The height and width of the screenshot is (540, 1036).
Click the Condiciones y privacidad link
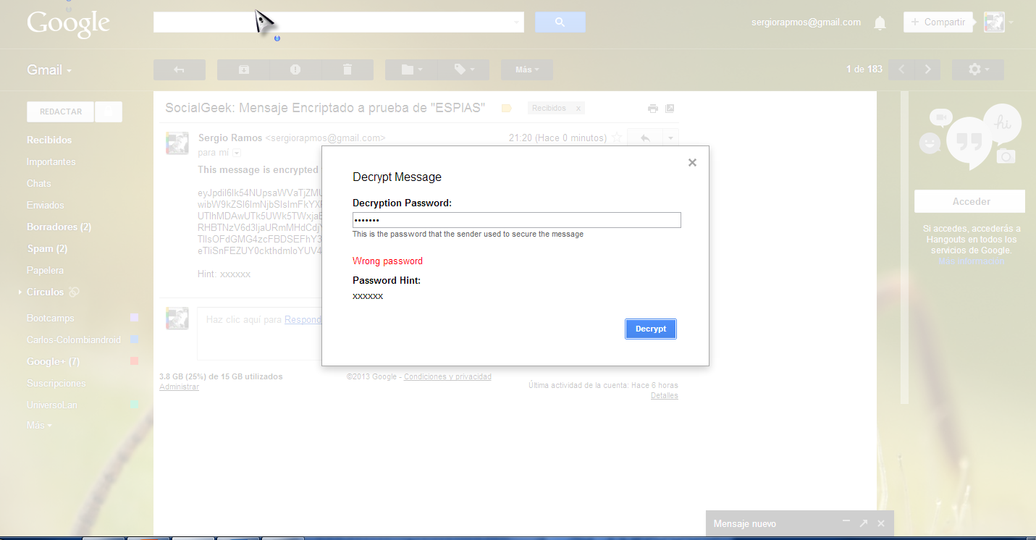click(447, 376)
